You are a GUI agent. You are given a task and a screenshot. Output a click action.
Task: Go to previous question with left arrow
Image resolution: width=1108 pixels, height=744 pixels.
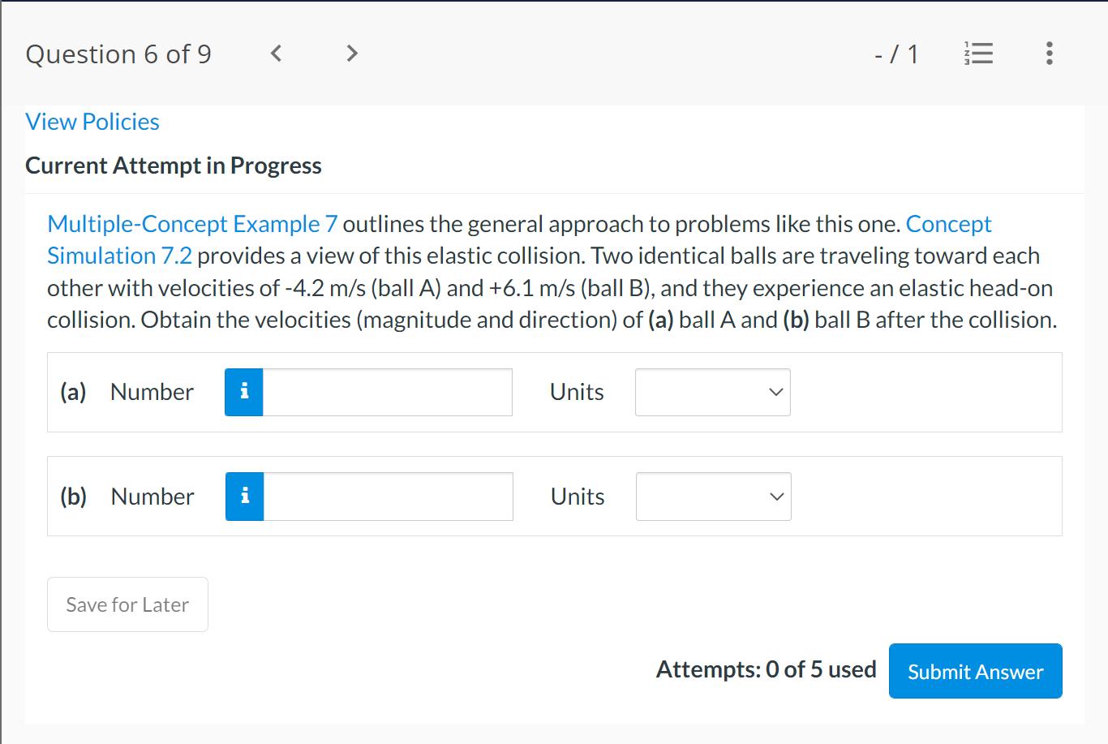276,54
